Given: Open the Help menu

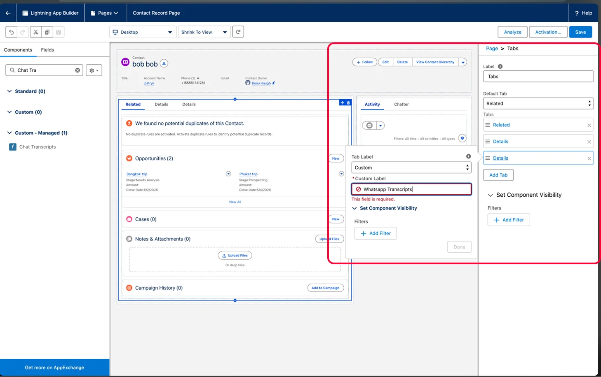Looking at the screenshot, I should pos(583,13).
